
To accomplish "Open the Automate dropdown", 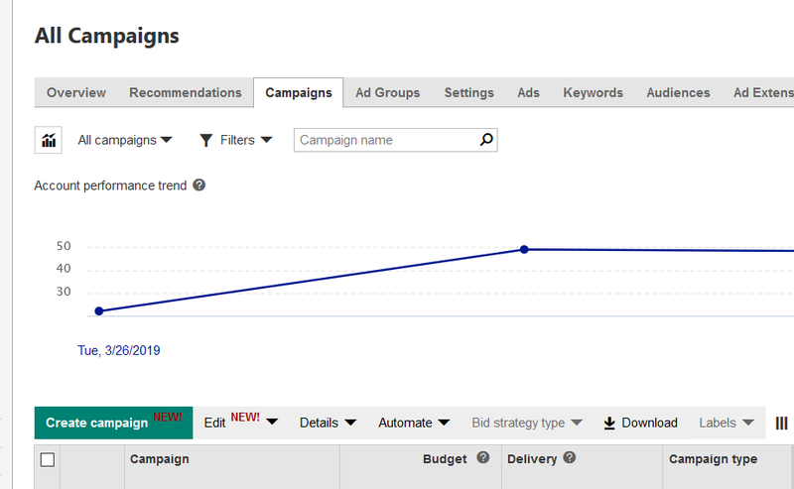I will (x=414, y=423).
